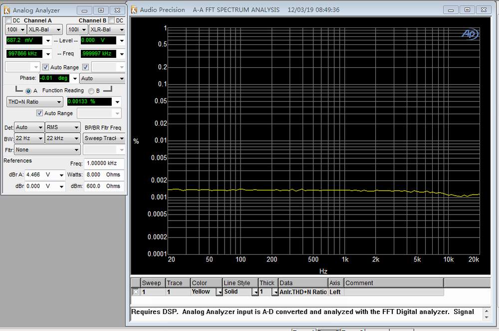This screenshot has width=499, height=331.
Task: Click the 0.00133 % THD+N reading
Action: coord(89,101)
